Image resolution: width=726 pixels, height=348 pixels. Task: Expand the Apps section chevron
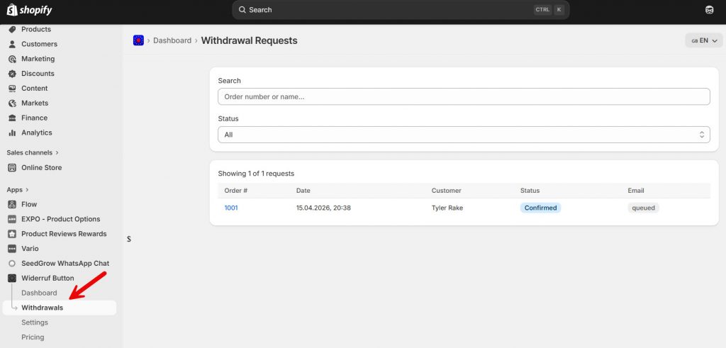(x=27, y=190)
